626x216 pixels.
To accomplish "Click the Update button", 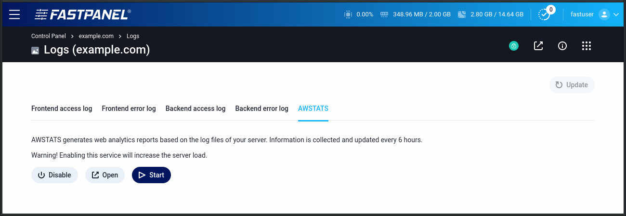I will pyautogui.click(x=572, y=85).
